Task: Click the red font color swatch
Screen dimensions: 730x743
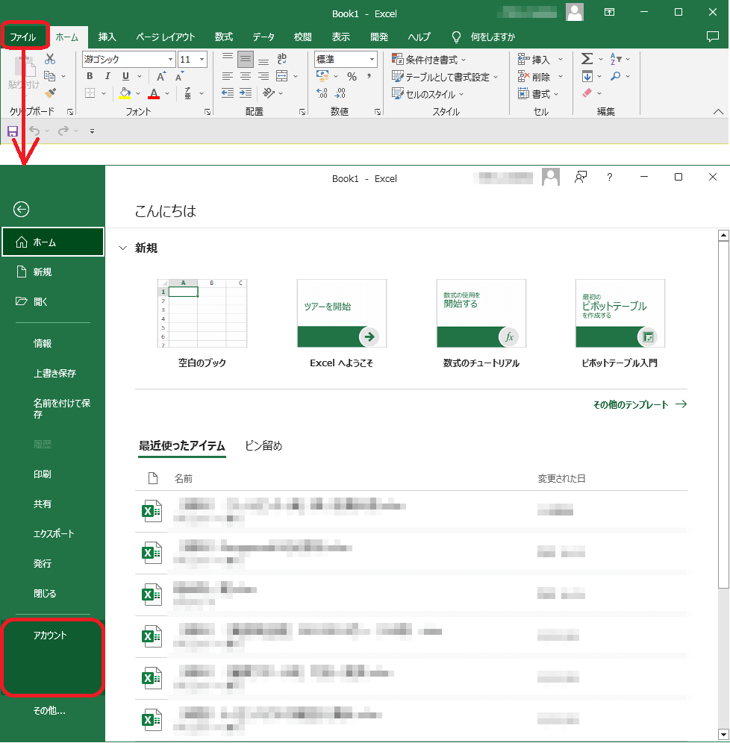Action: [154, 94]
